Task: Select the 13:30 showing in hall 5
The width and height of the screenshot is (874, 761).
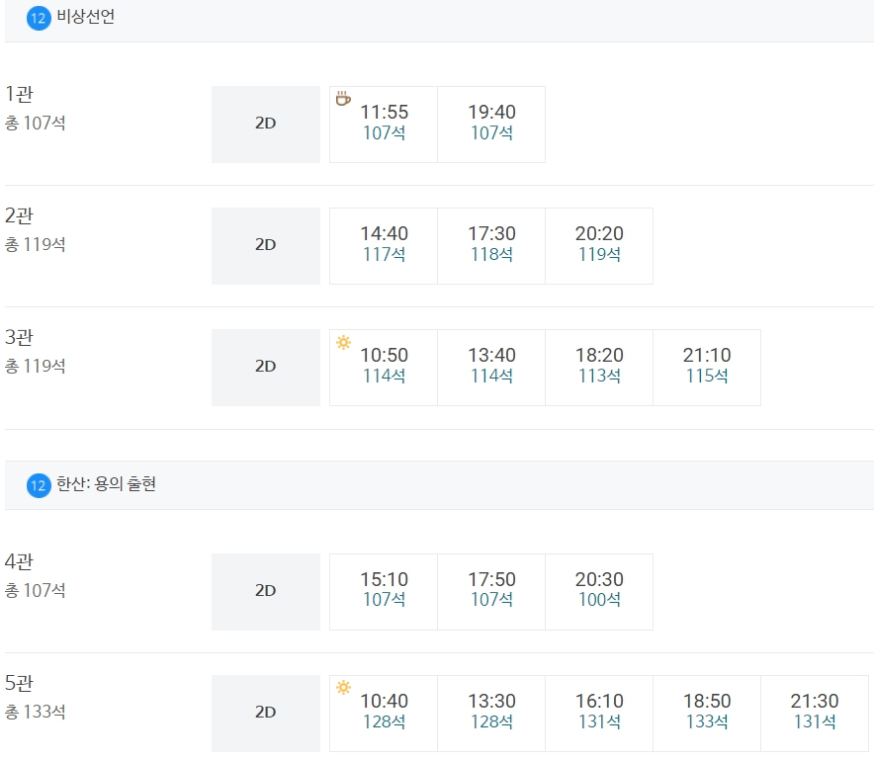Action: [x=491, y=714]
